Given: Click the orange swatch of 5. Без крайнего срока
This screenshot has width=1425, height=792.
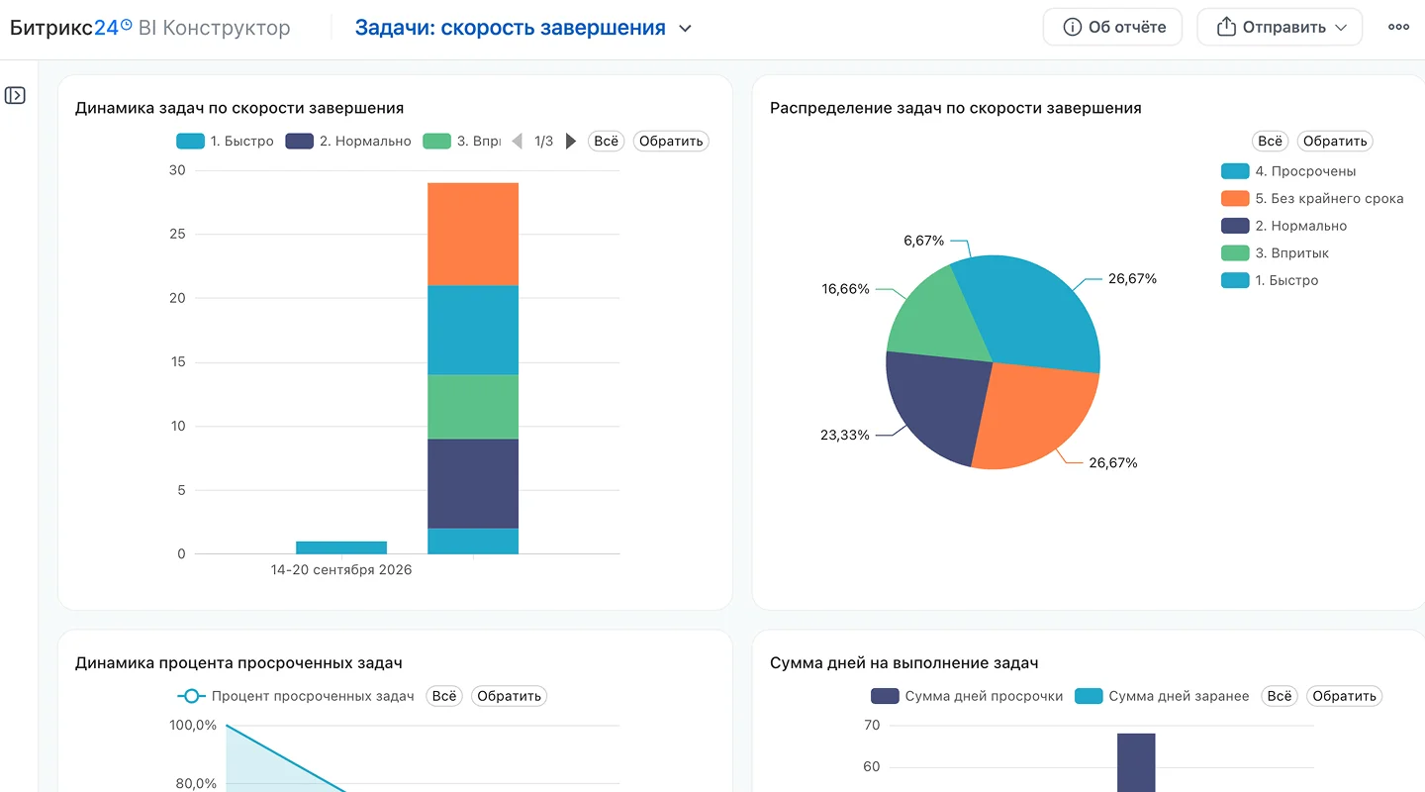Looking at the screenshot, I should 1235,198.
